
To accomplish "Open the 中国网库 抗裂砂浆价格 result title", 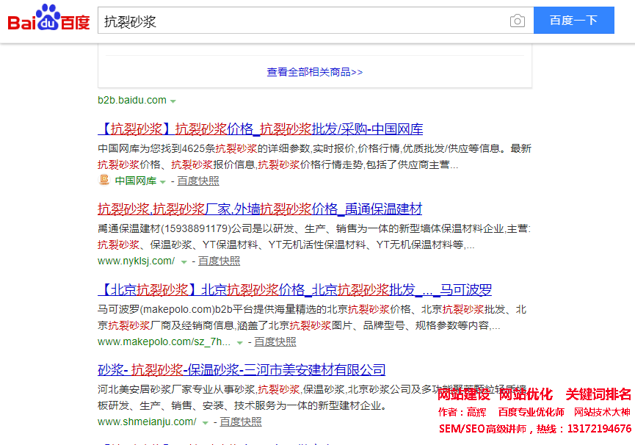I will pos(260,129).
